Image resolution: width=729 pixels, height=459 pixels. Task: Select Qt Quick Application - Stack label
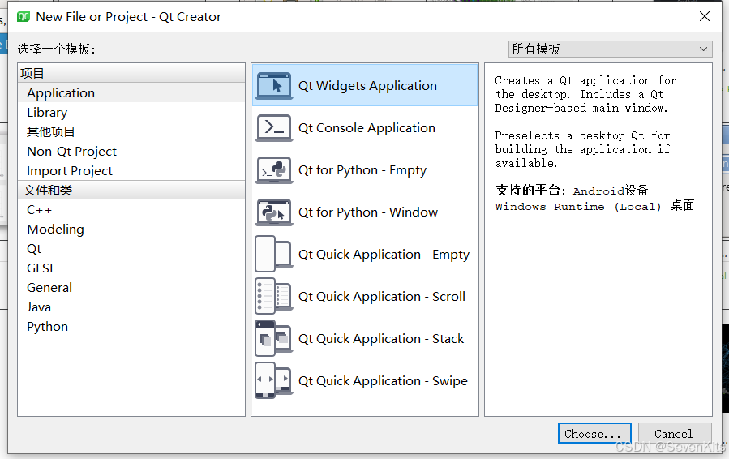pos(381,338)
